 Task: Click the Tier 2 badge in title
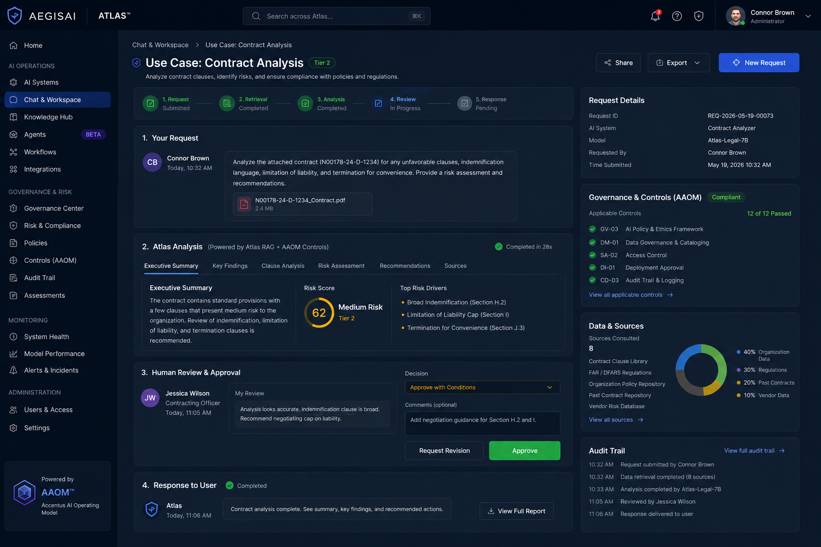322,62
